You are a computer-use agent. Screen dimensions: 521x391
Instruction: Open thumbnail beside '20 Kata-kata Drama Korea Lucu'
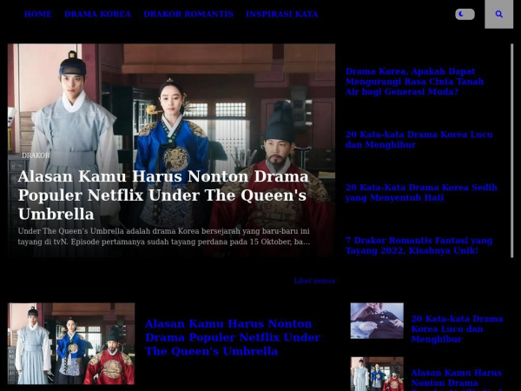coord(377,321)
